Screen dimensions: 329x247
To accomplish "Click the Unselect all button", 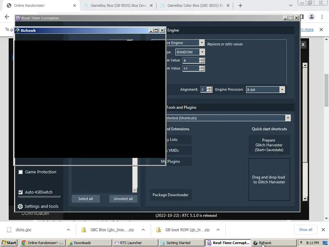I will tap(123, 199).
